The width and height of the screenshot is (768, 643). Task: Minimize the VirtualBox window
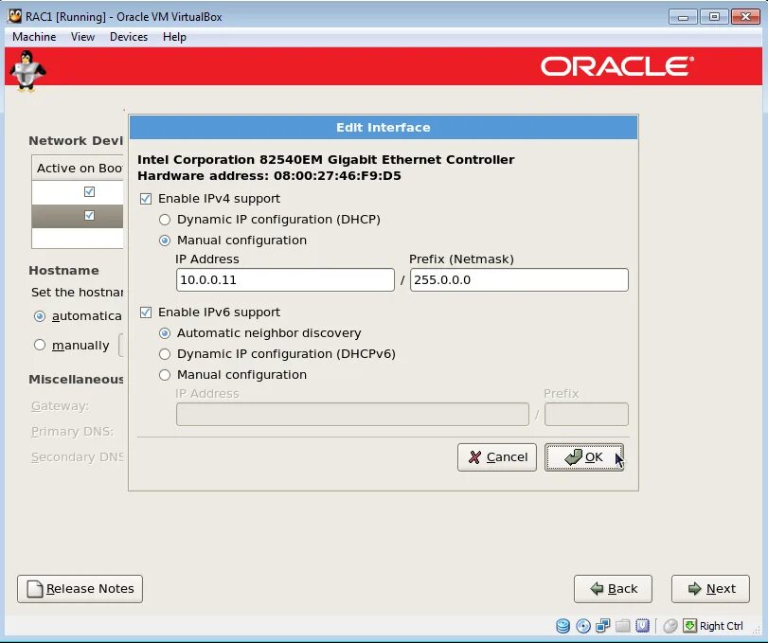(x=684, y=17)
